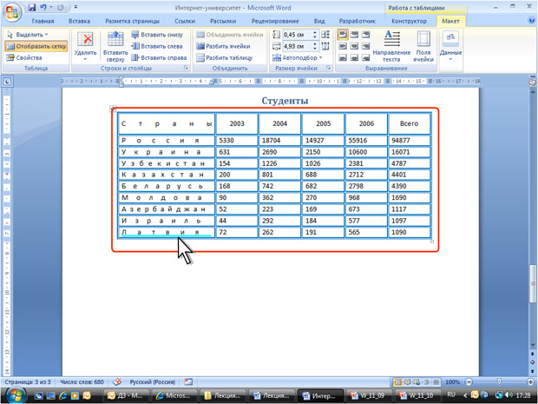Image resolution: width=538 pixels, height=404 pixels.
Task: Click Вставить справа
Action: (x=159, y=57)
